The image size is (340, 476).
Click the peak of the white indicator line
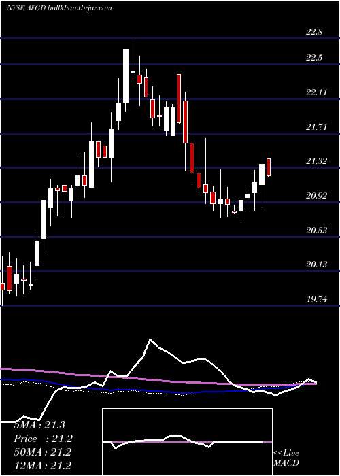tap(150, 339)
